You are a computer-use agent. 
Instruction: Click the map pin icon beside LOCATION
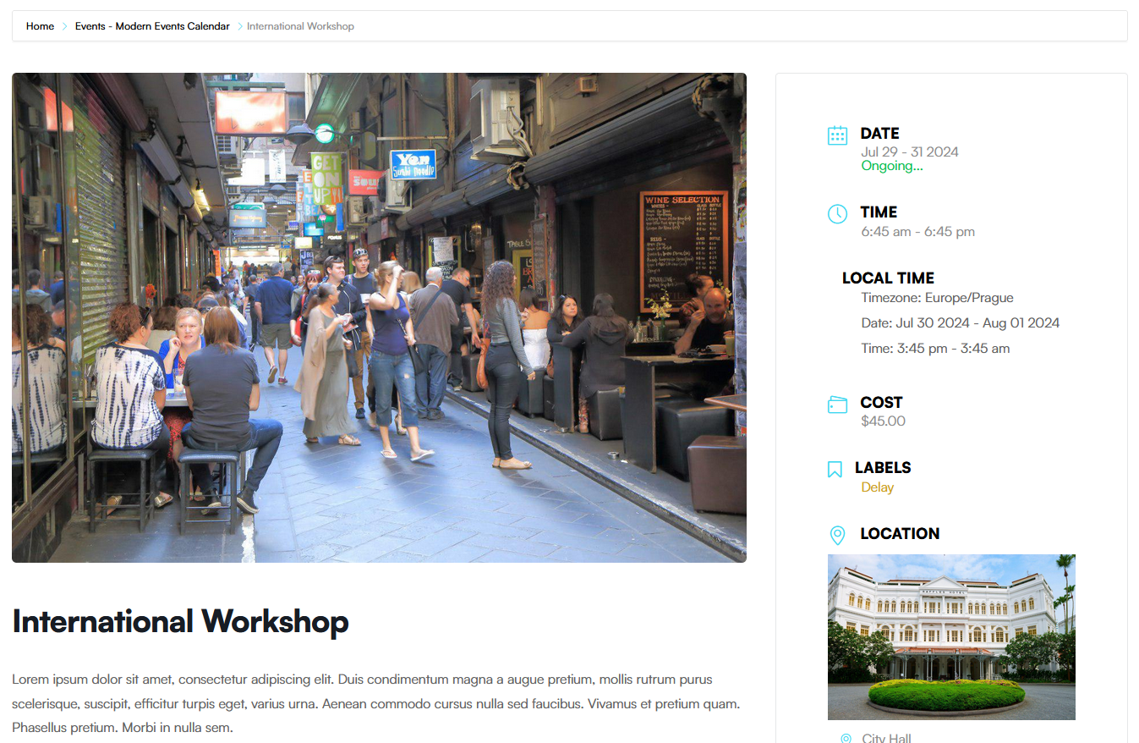[x=837, y=535]
